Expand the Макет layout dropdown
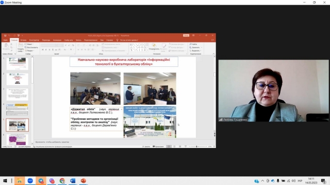The width and height of the screenshot is (330, 185). [29, 44]
